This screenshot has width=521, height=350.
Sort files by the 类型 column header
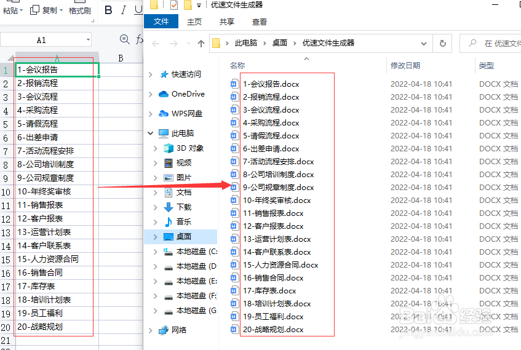[486, 65]
